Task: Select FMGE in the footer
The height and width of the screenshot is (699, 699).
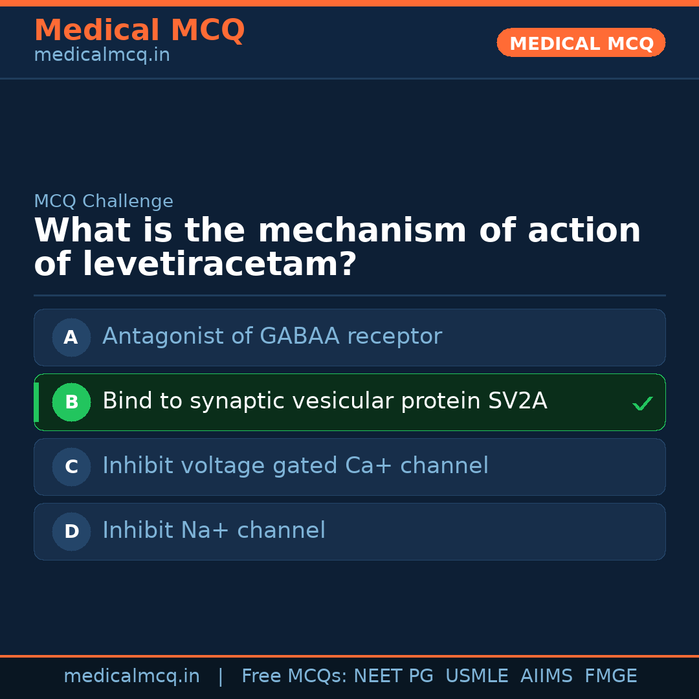Action: click(x=610, y=676)
